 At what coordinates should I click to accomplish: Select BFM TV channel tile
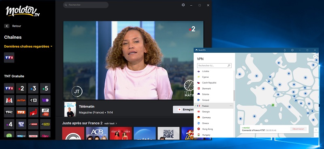point(21,124)
